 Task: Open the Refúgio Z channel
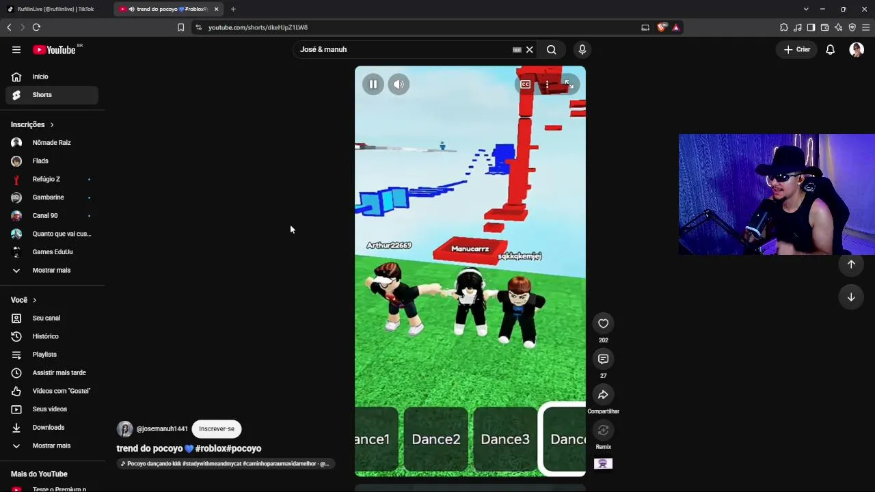(52, 179)
